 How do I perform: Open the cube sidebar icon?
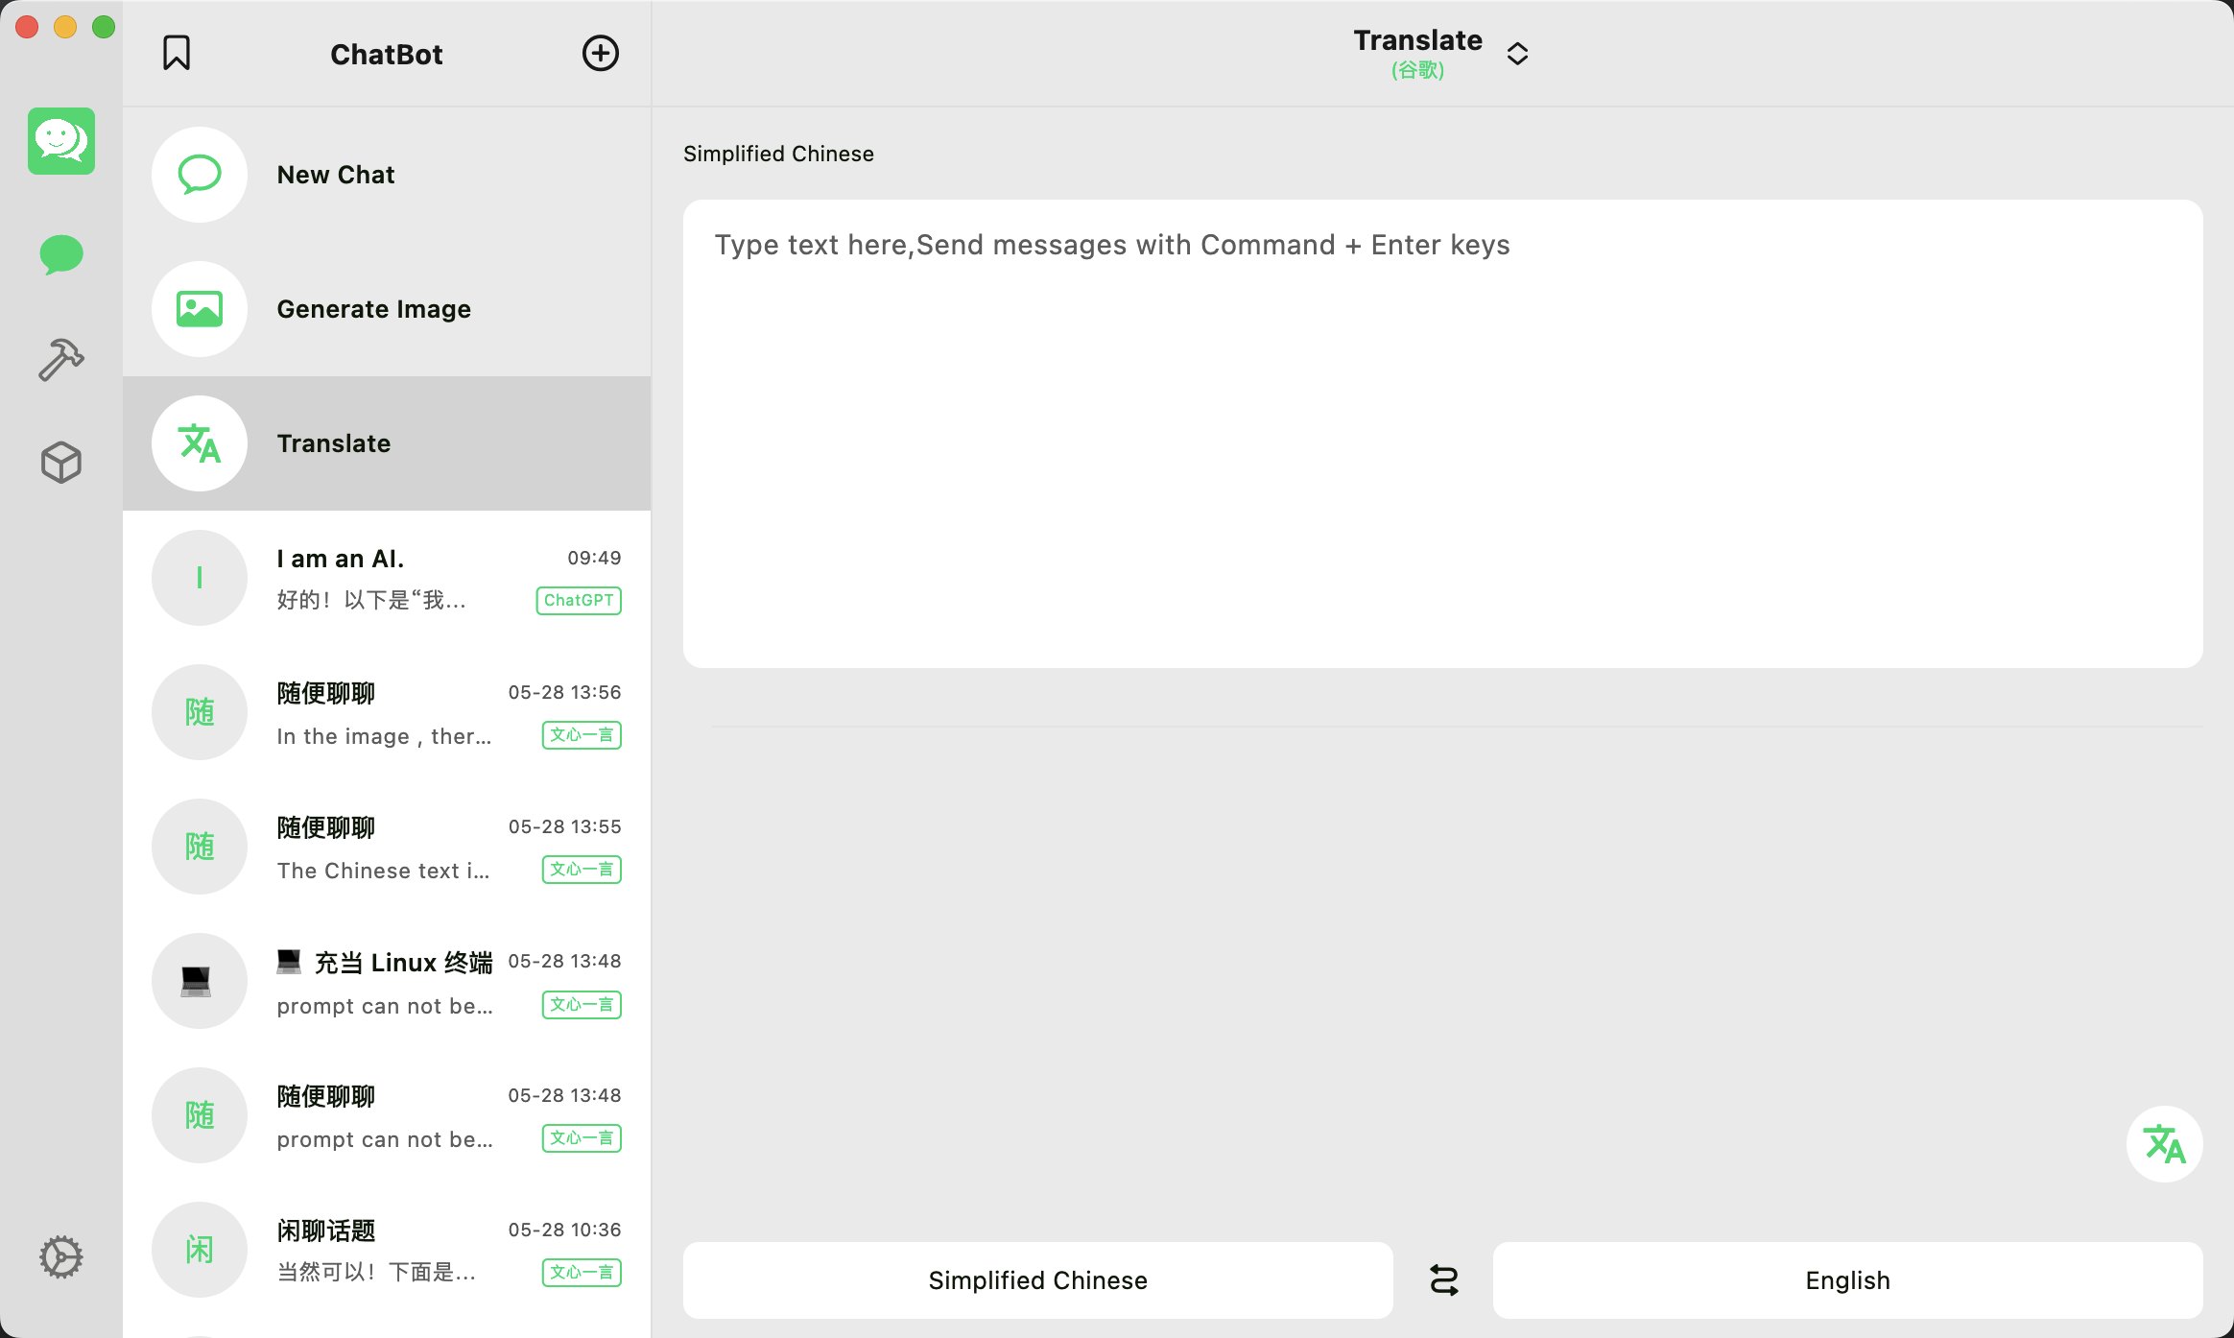click(61, 463)
